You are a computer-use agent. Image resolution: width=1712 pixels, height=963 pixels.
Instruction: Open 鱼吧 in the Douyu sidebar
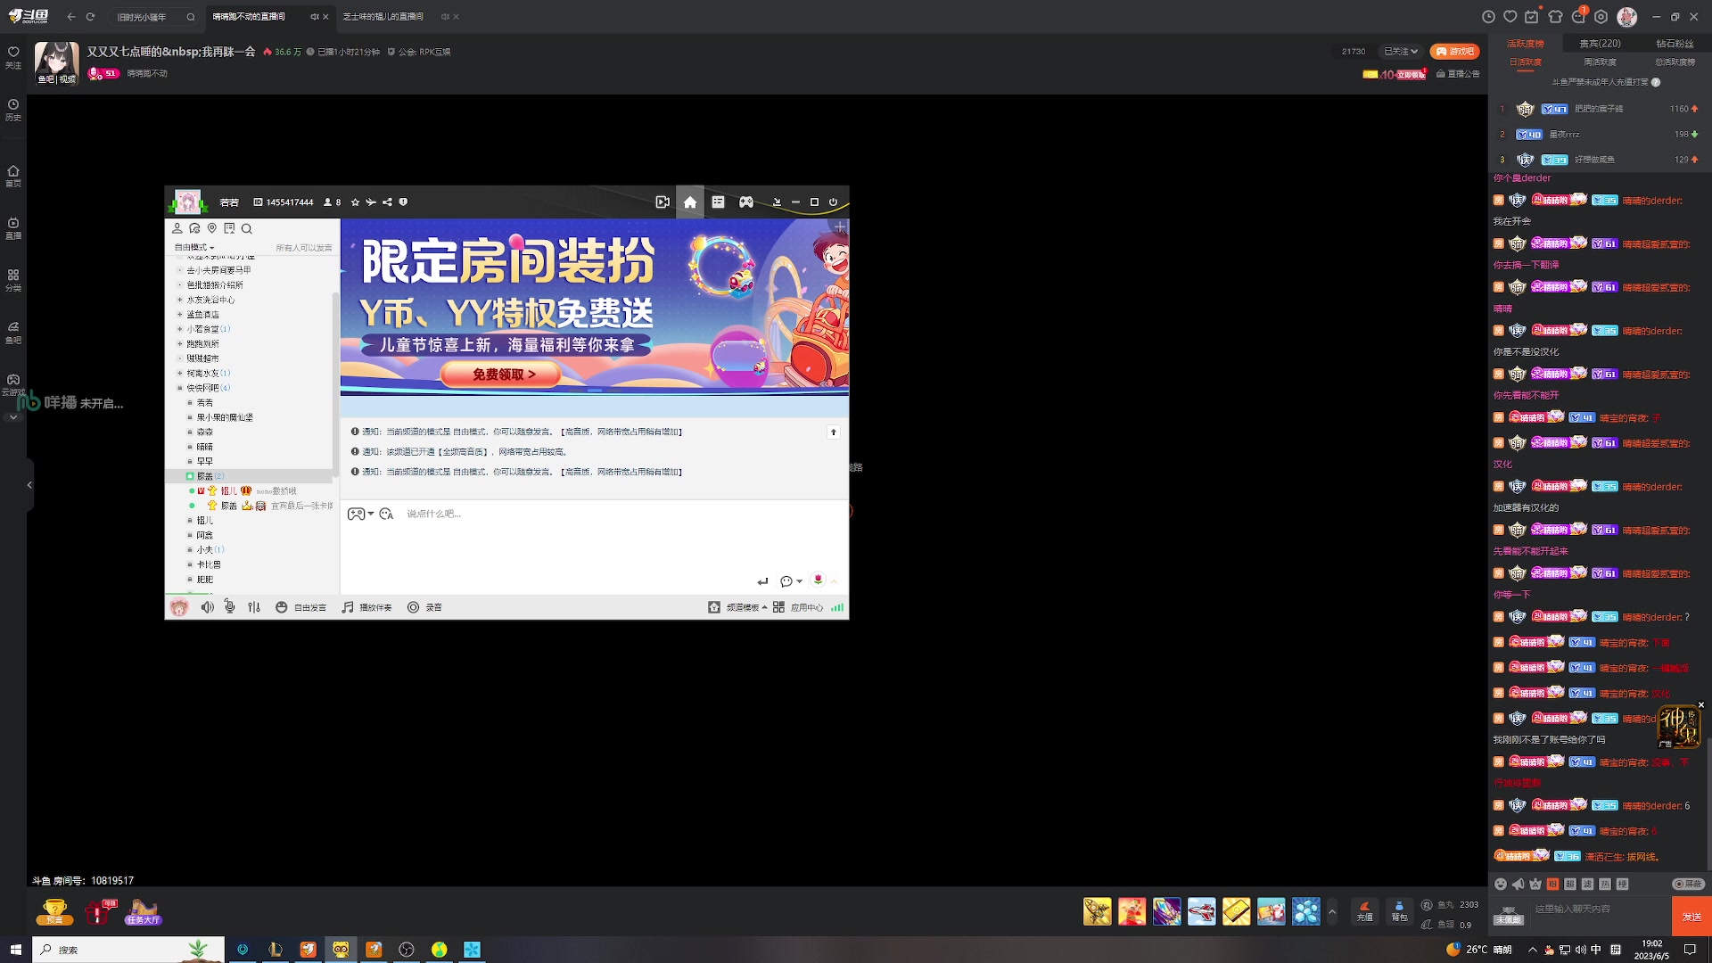13,333
